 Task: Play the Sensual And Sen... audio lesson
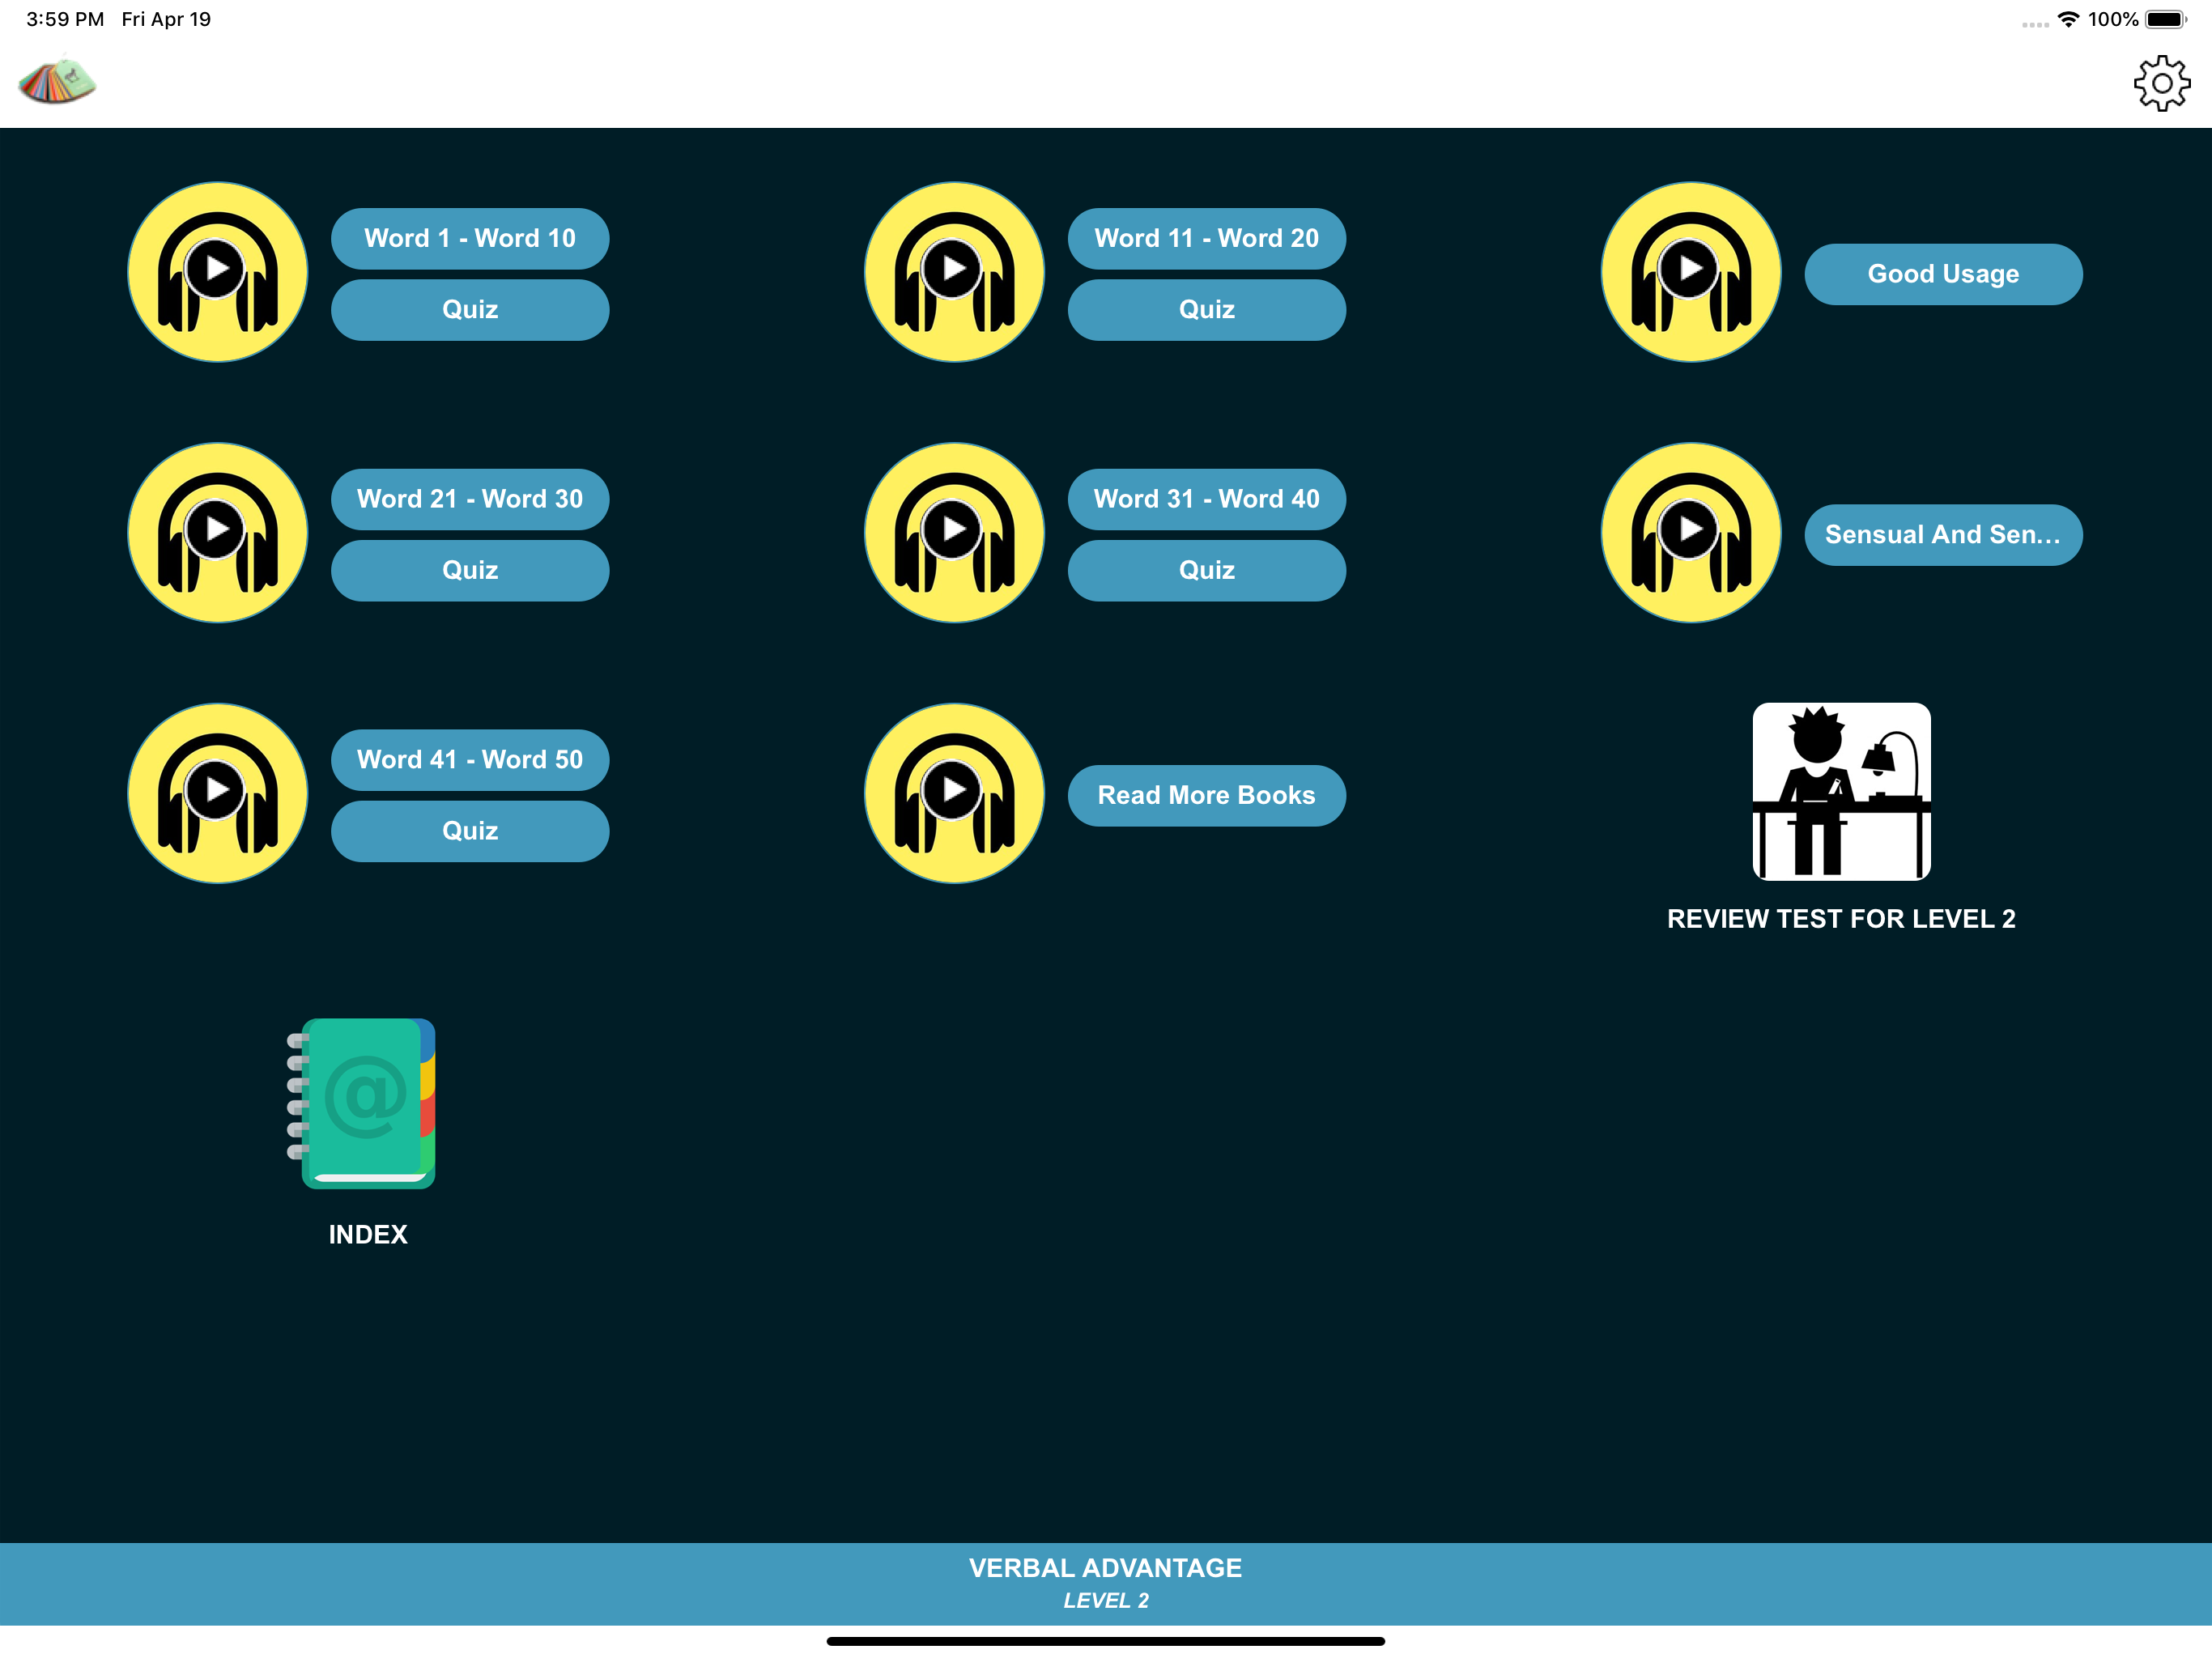pos(1691,533)
